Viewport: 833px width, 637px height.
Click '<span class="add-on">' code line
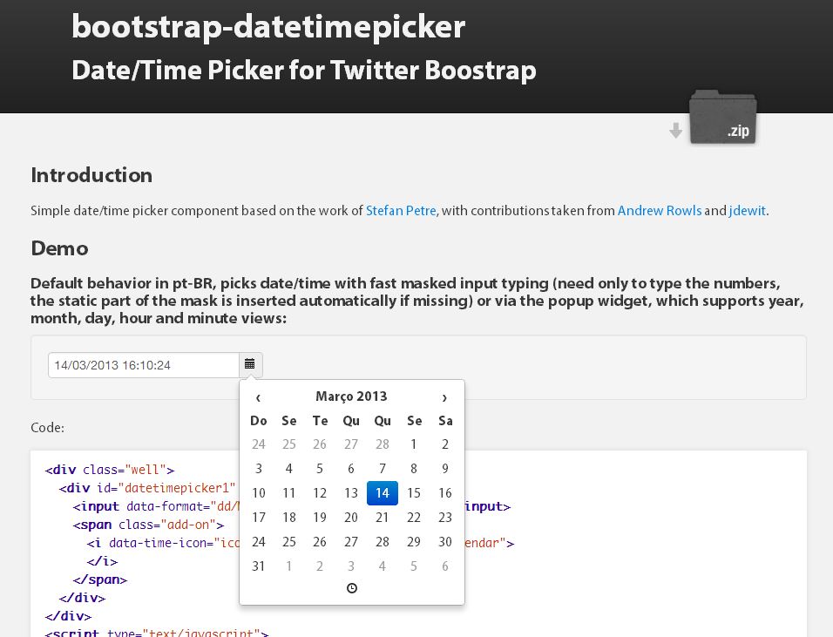tap(148, 525)
